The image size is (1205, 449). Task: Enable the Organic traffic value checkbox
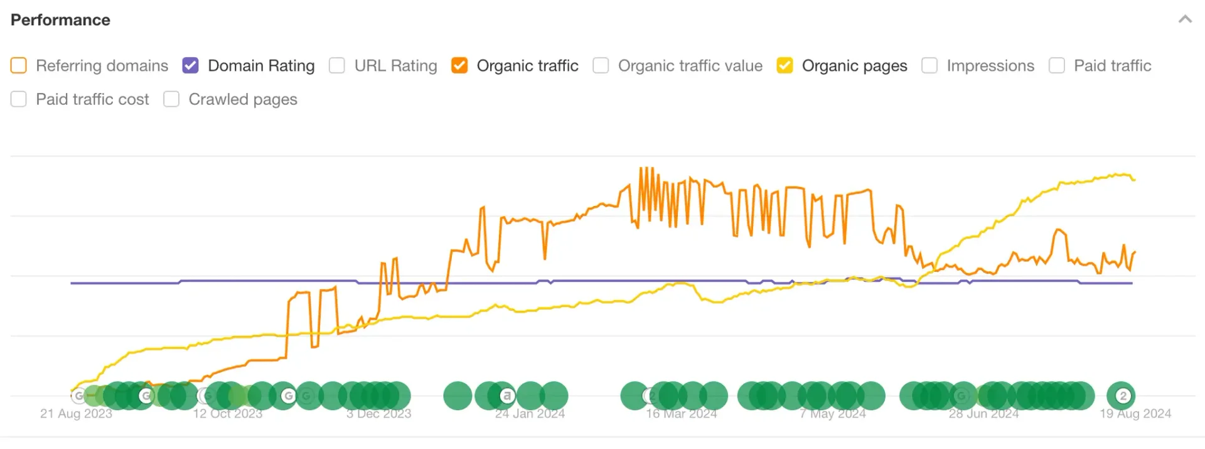pos(601,65)
